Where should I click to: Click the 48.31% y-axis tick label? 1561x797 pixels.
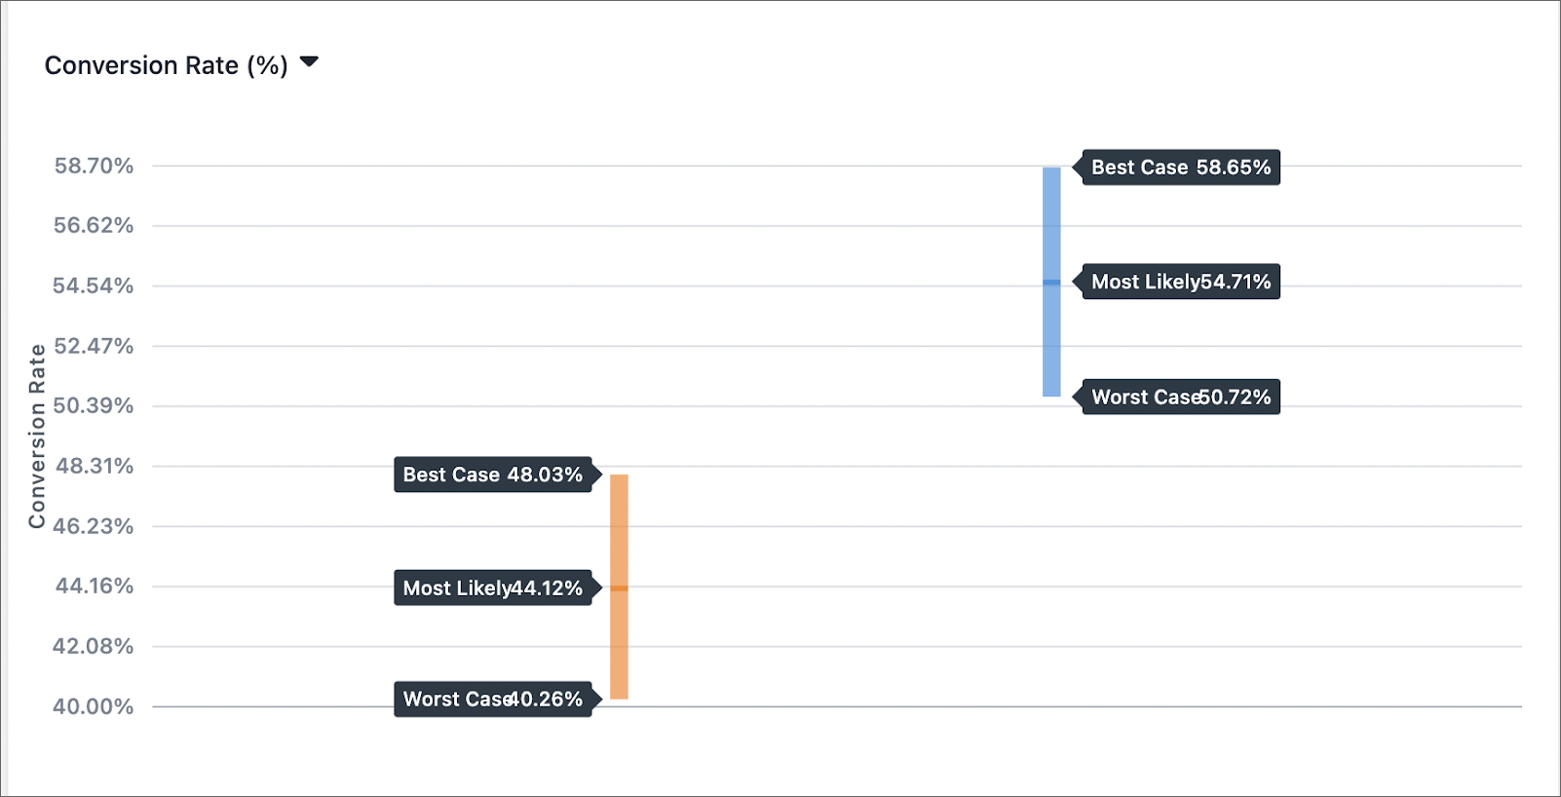pos(95,466)
